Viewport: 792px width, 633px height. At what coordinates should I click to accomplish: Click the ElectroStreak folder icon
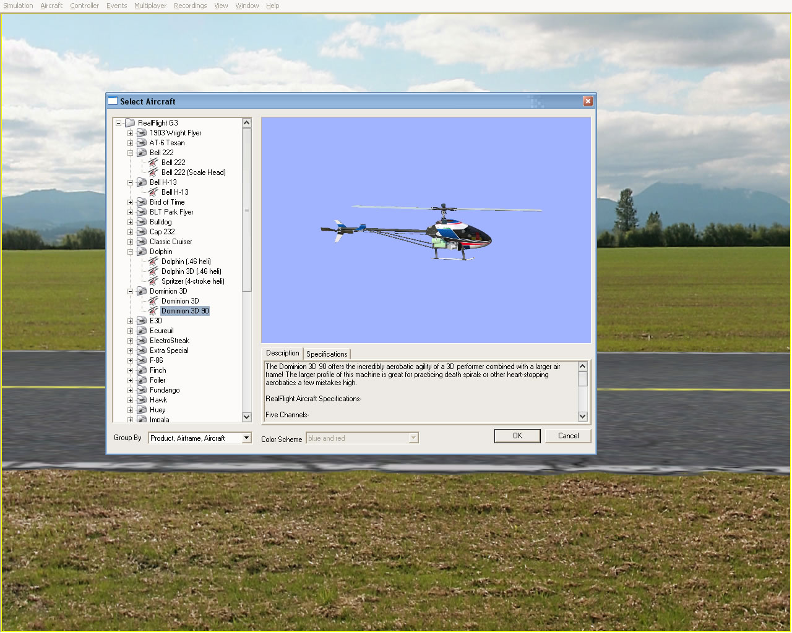(x=142, y=341)
